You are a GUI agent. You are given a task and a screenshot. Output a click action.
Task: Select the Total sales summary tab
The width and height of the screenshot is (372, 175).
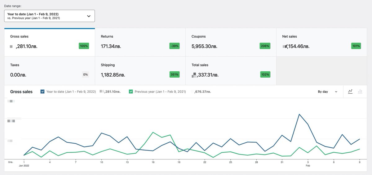click(231, 71)
